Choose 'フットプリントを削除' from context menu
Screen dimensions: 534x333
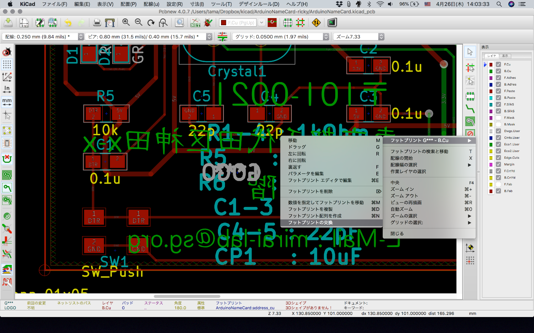click(310, 191)
